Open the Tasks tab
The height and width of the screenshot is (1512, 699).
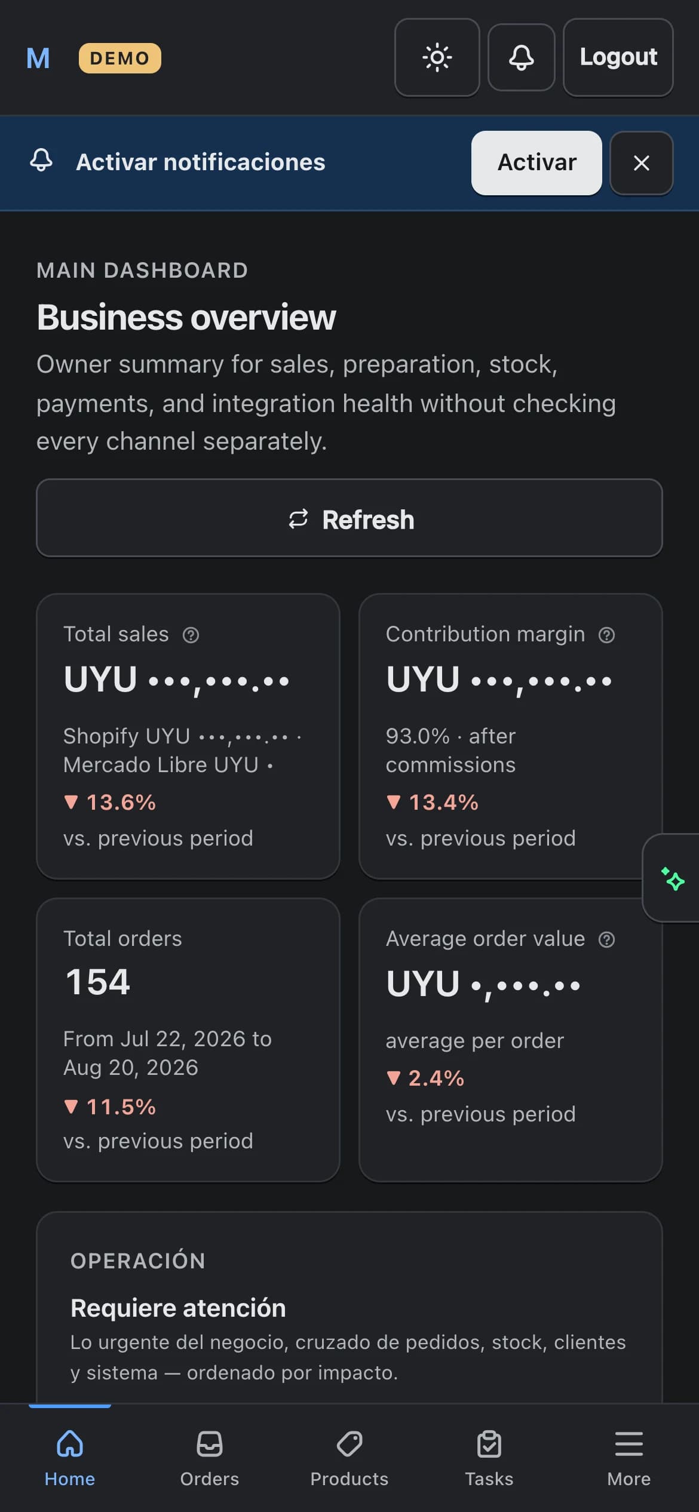click(x=489, y=1458)
